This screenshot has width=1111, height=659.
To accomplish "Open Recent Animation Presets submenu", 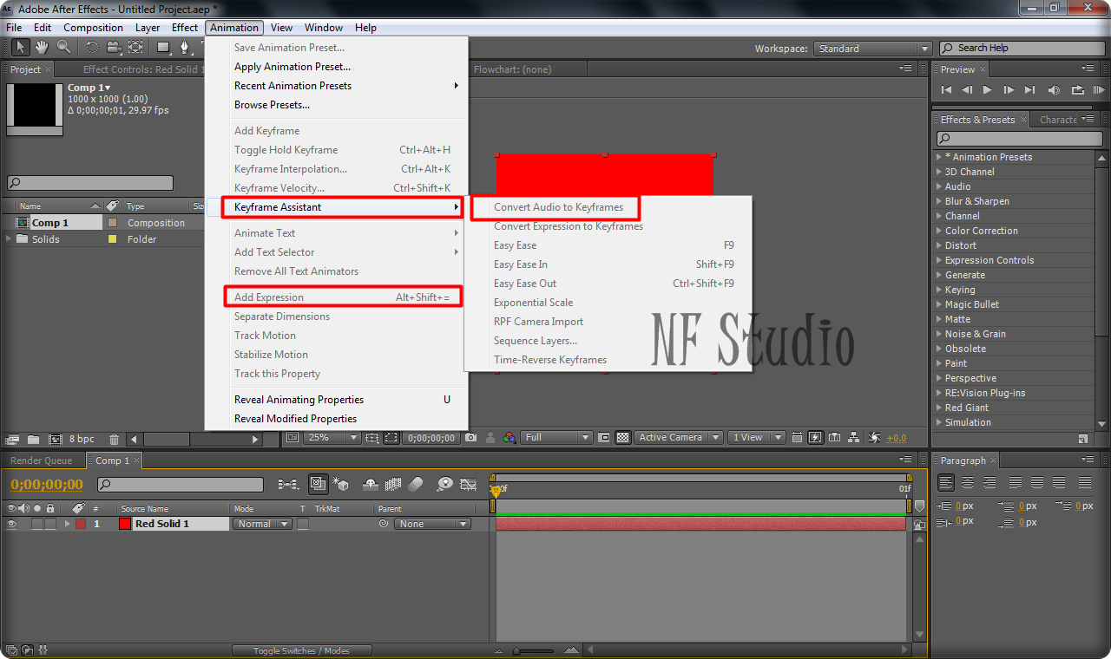I will [x=336, y=86].
